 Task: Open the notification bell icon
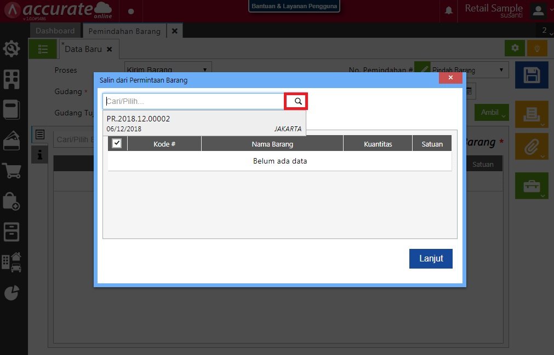click(x=449, y=11)
